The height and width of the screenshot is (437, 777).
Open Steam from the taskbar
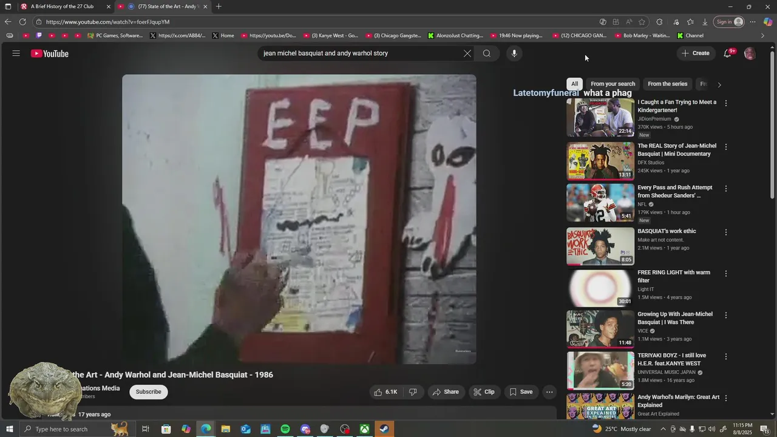(x=384, y=429)
